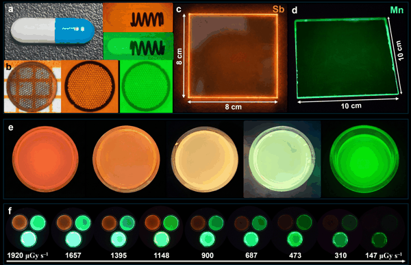Click the orange-outlined Sb square film

click(x=233, y=56)
